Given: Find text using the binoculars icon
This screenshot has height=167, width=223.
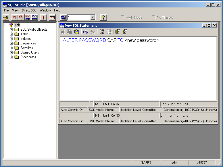Looking at the screenshot, I should 102,32.
